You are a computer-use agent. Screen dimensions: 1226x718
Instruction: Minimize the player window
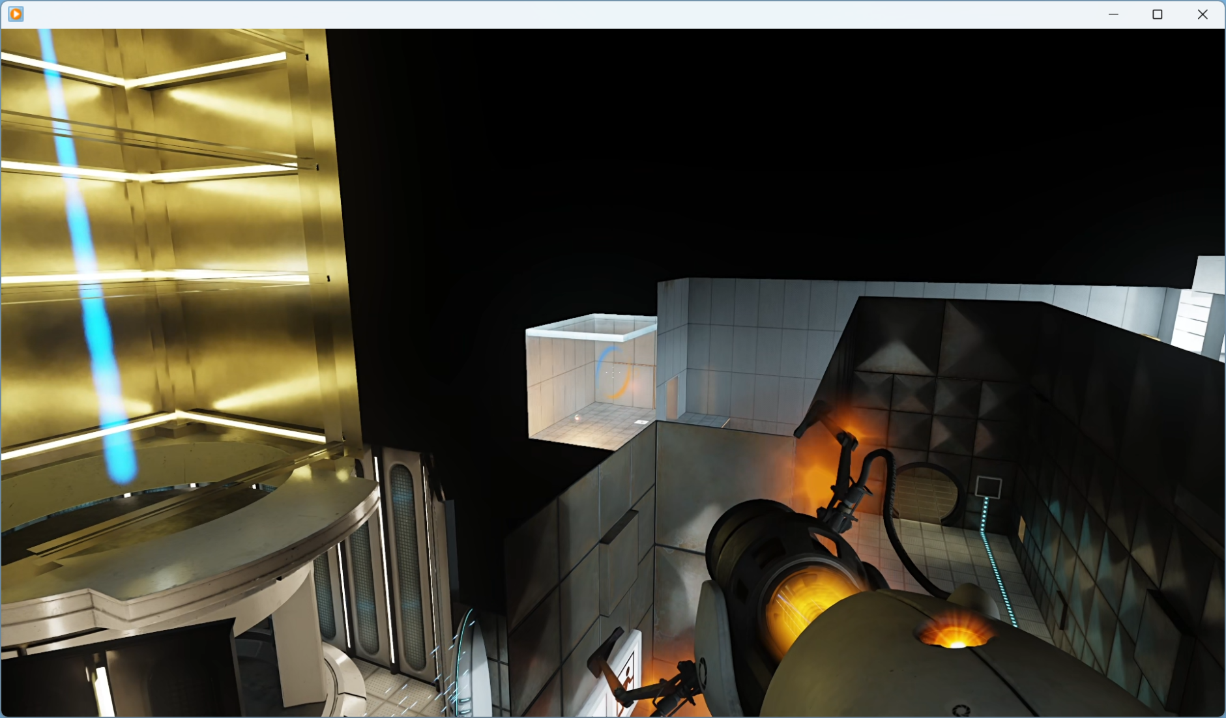[x=1113, y=14]
